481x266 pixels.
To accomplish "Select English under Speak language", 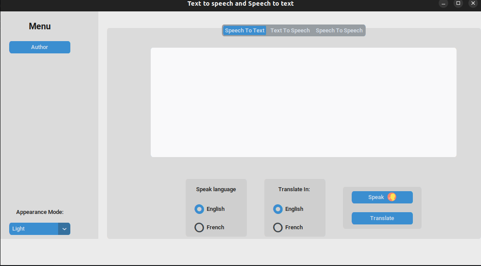I will tap(199, 209).
